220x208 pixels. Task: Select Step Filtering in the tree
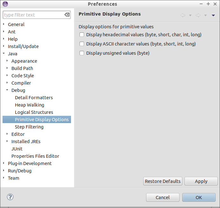(29, 127)
